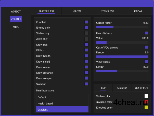The width and height of the screenshot is (154, 116).
Task: Select Health based healthbar style
Action: pos(62,103)
